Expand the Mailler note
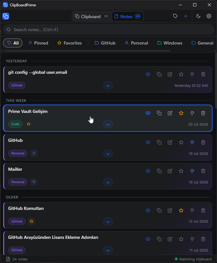Viewport: 217px width, 263px height. tap(108, 182)
